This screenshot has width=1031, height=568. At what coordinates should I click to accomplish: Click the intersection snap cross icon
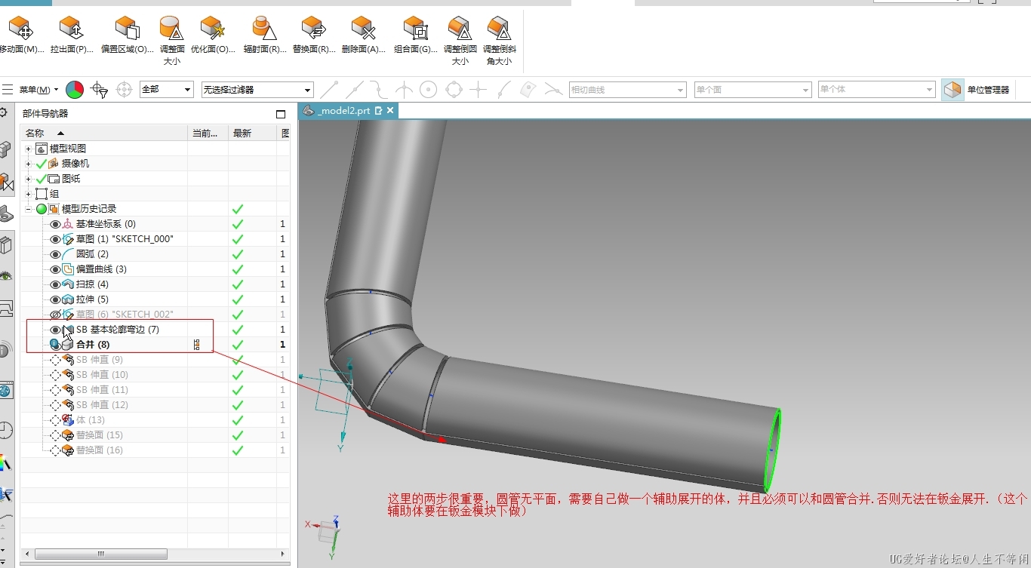(478, 90)
